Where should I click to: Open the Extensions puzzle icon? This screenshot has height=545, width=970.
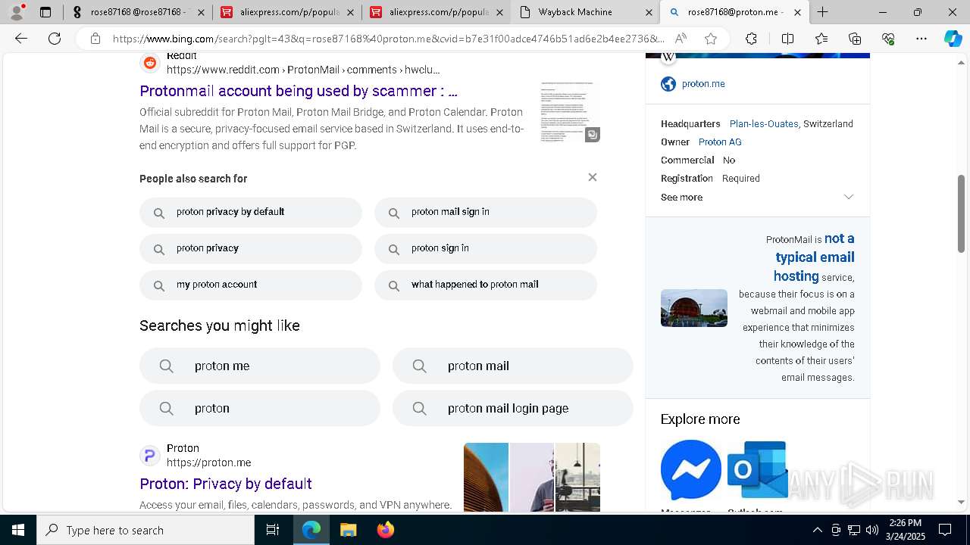click(x=751, y=39)
